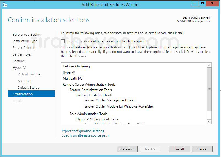Cancel the wizard
This screenshot has height=157, width=221.
point(202,149)
